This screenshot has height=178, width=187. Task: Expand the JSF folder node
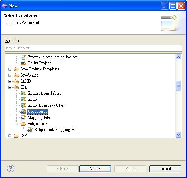tap(10, 136)
